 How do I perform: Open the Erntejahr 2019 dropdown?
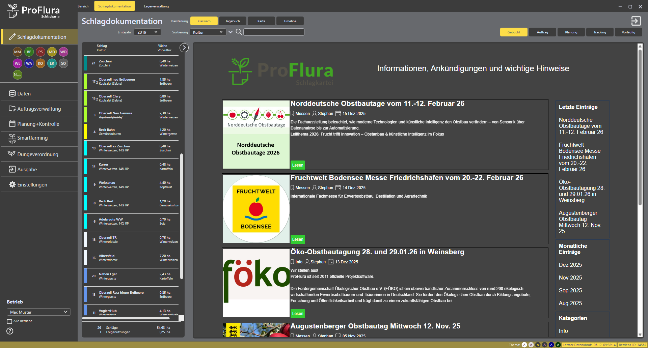pos(147,32)
